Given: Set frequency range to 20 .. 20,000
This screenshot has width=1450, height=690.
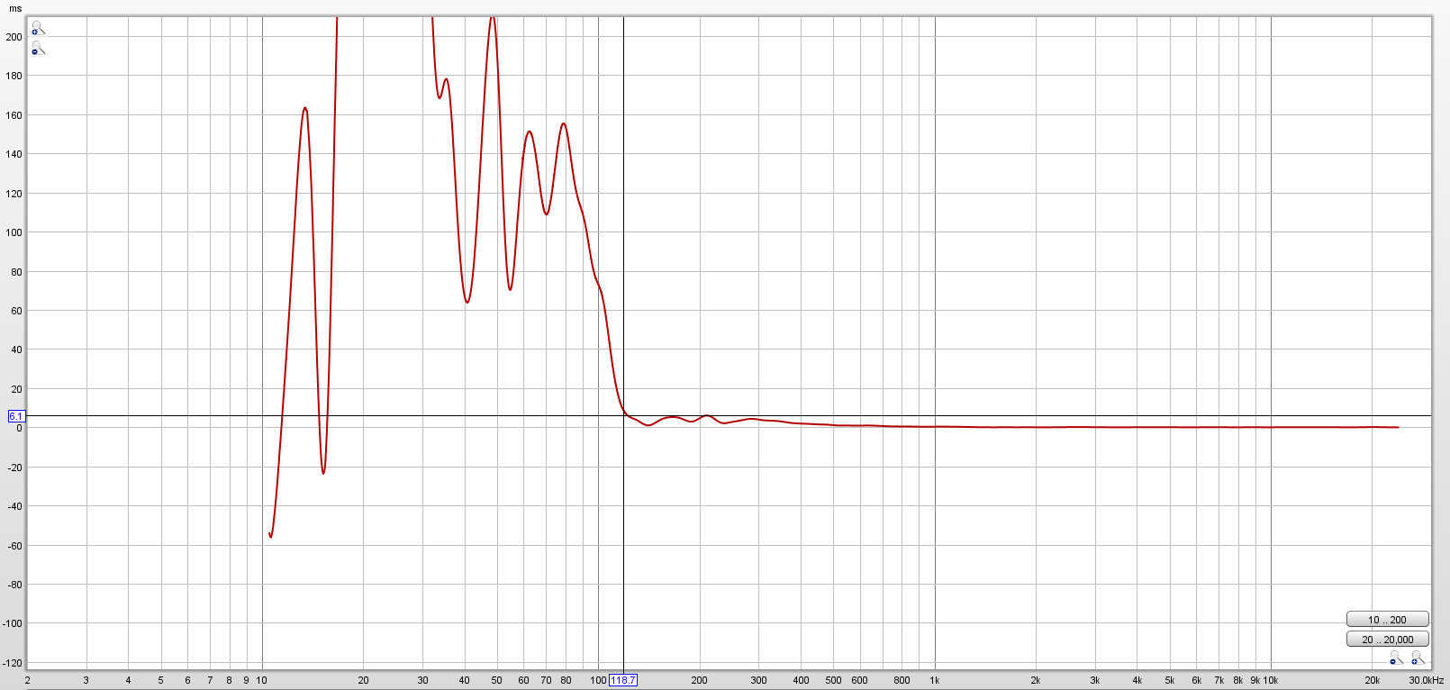Looking at the screenshot, I should pos(1387,639).
